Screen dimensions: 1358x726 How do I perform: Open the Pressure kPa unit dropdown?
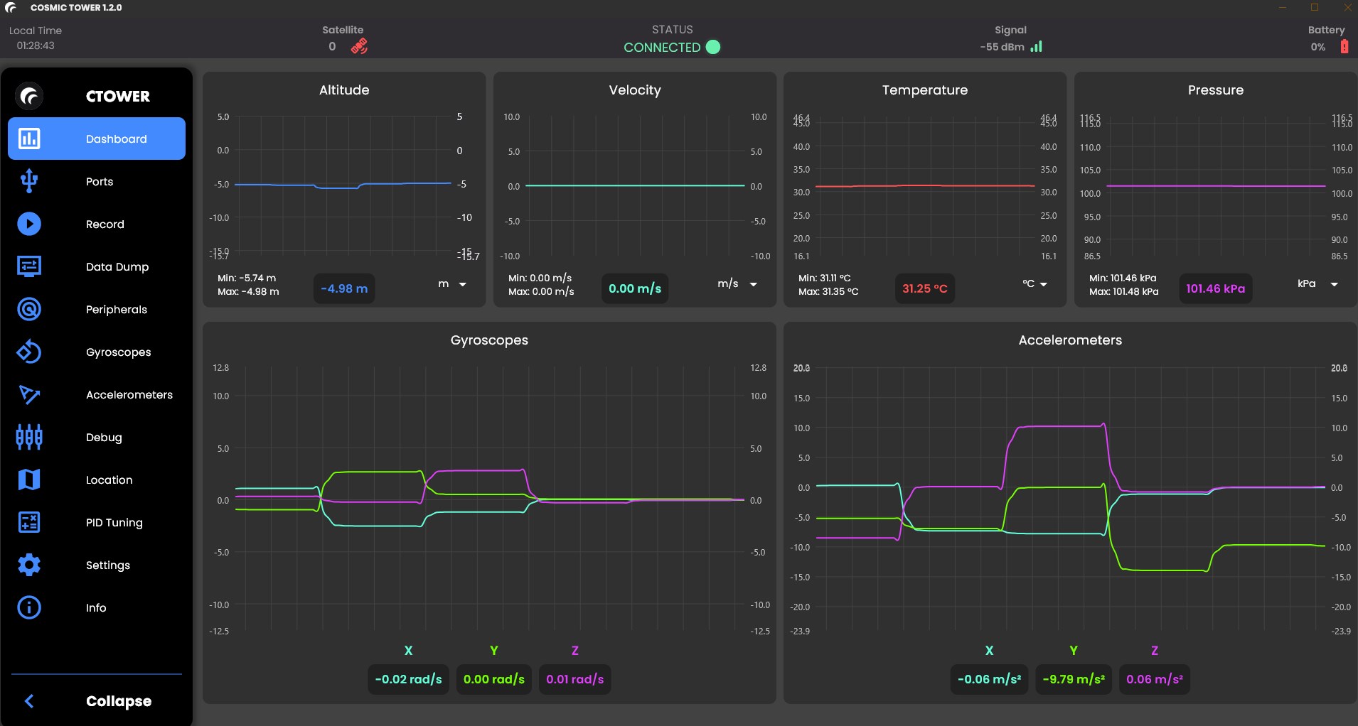1317,284
